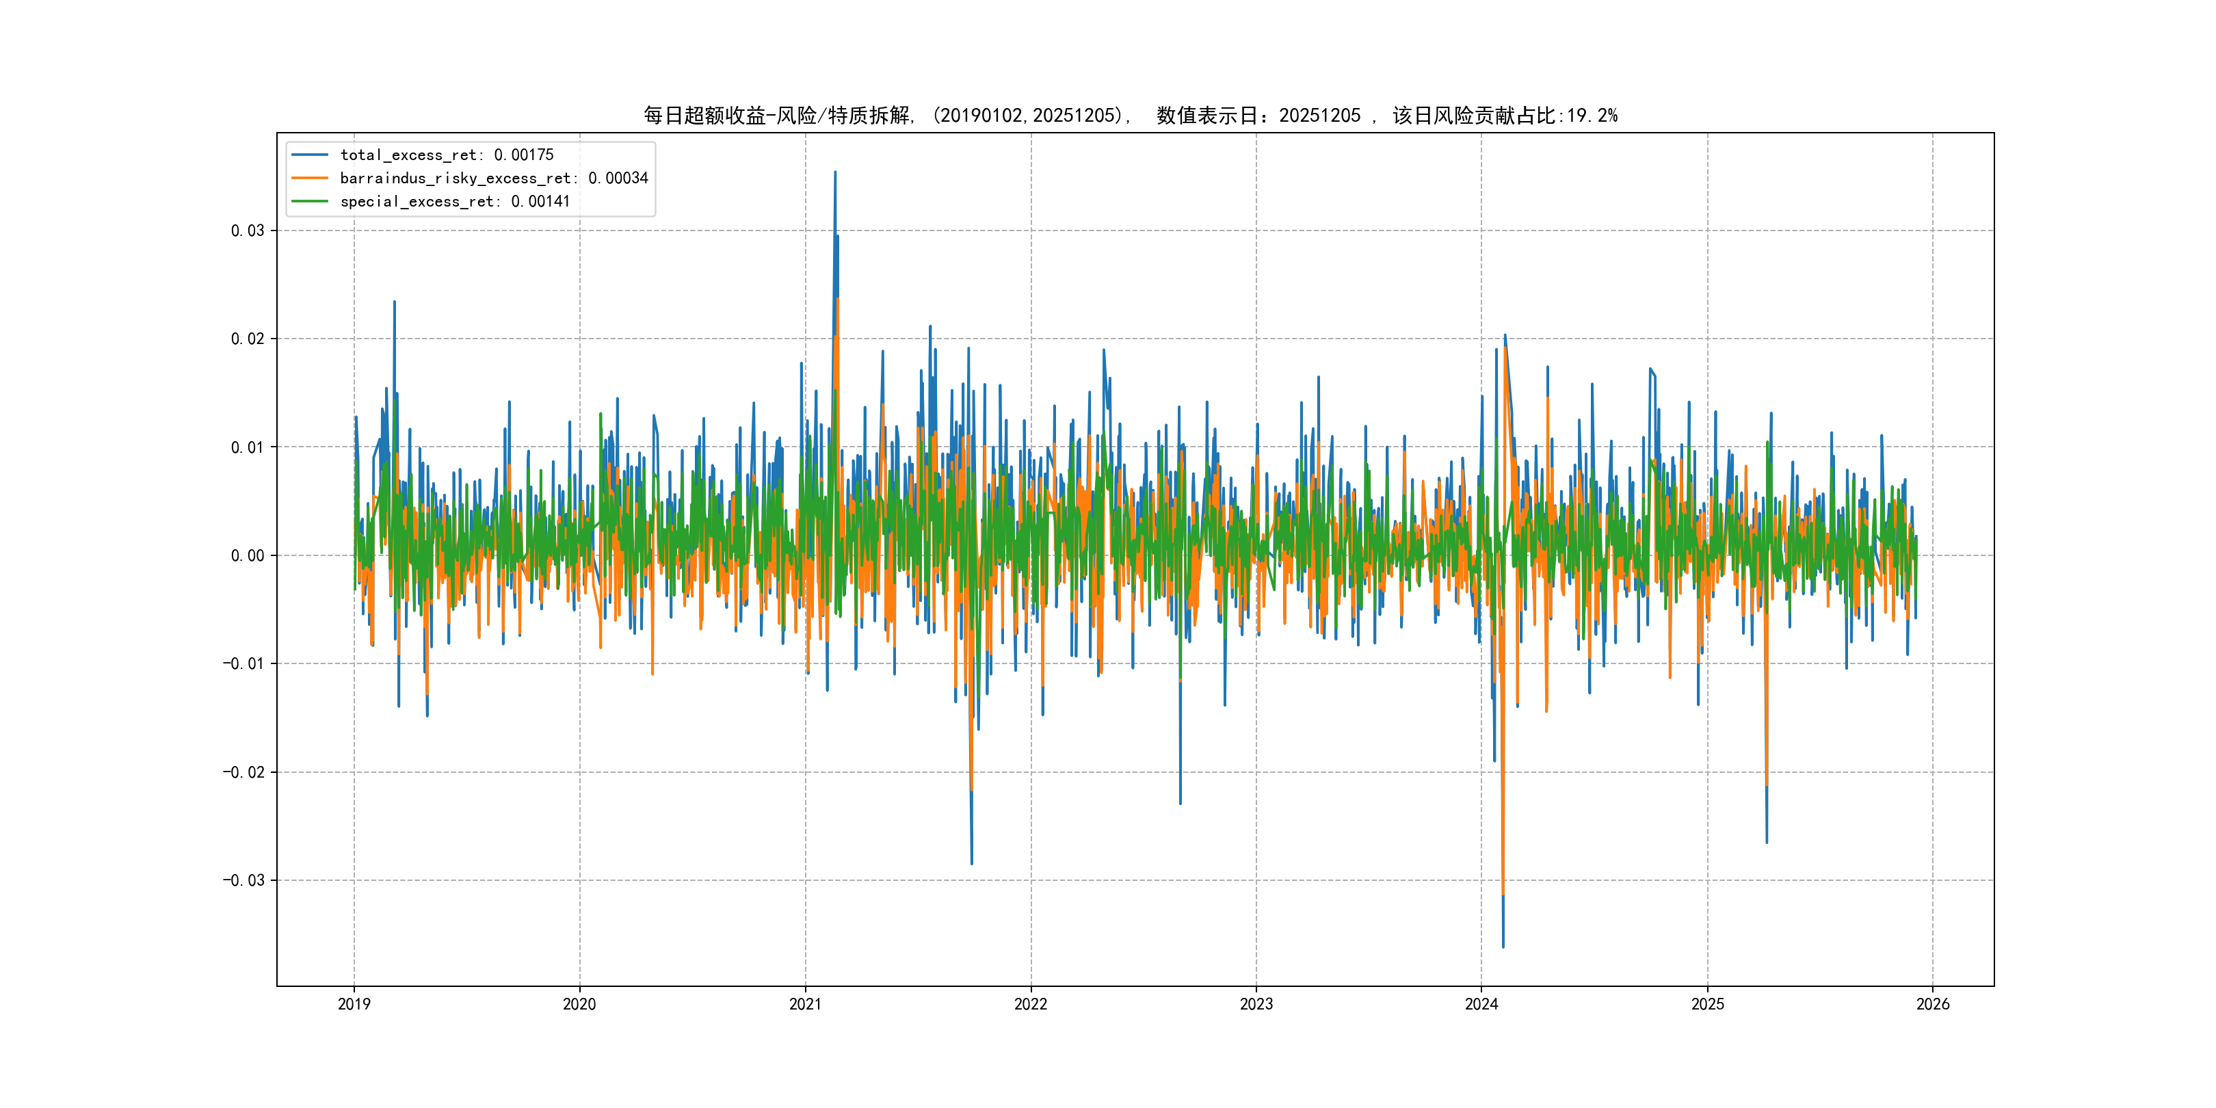Viewport: 2216px width, 1108px height.
Task: Click the 2019 x-axis tick label
Action: 354,1004
